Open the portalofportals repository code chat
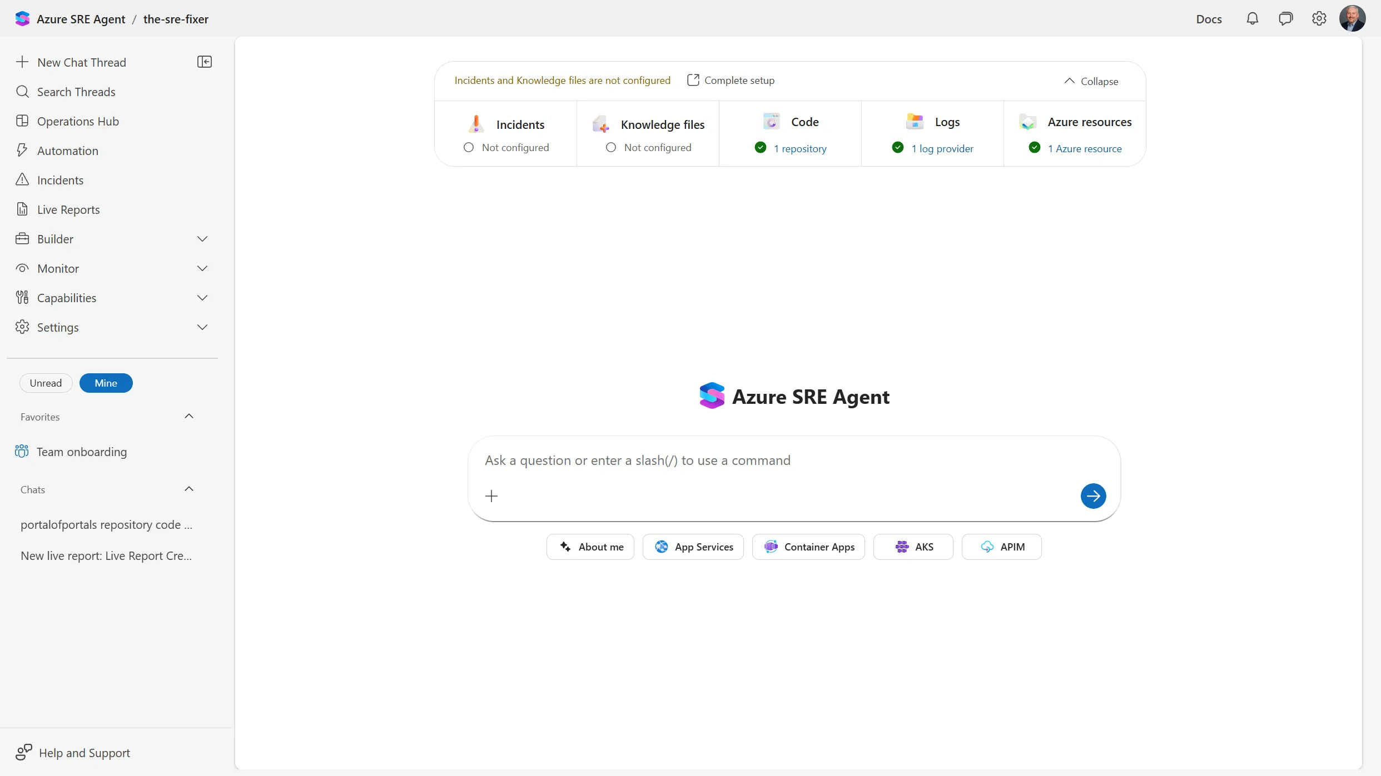Image resolution: width=1381 pixels, height=776 pixels. [x=106, y=524]
